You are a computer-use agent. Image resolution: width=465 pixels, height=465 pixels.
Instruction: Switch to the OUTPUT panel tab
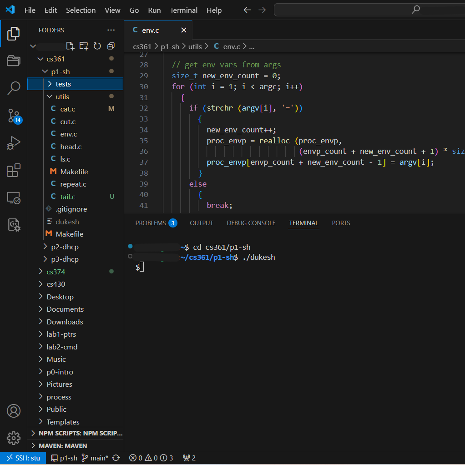tap(202, 223)
